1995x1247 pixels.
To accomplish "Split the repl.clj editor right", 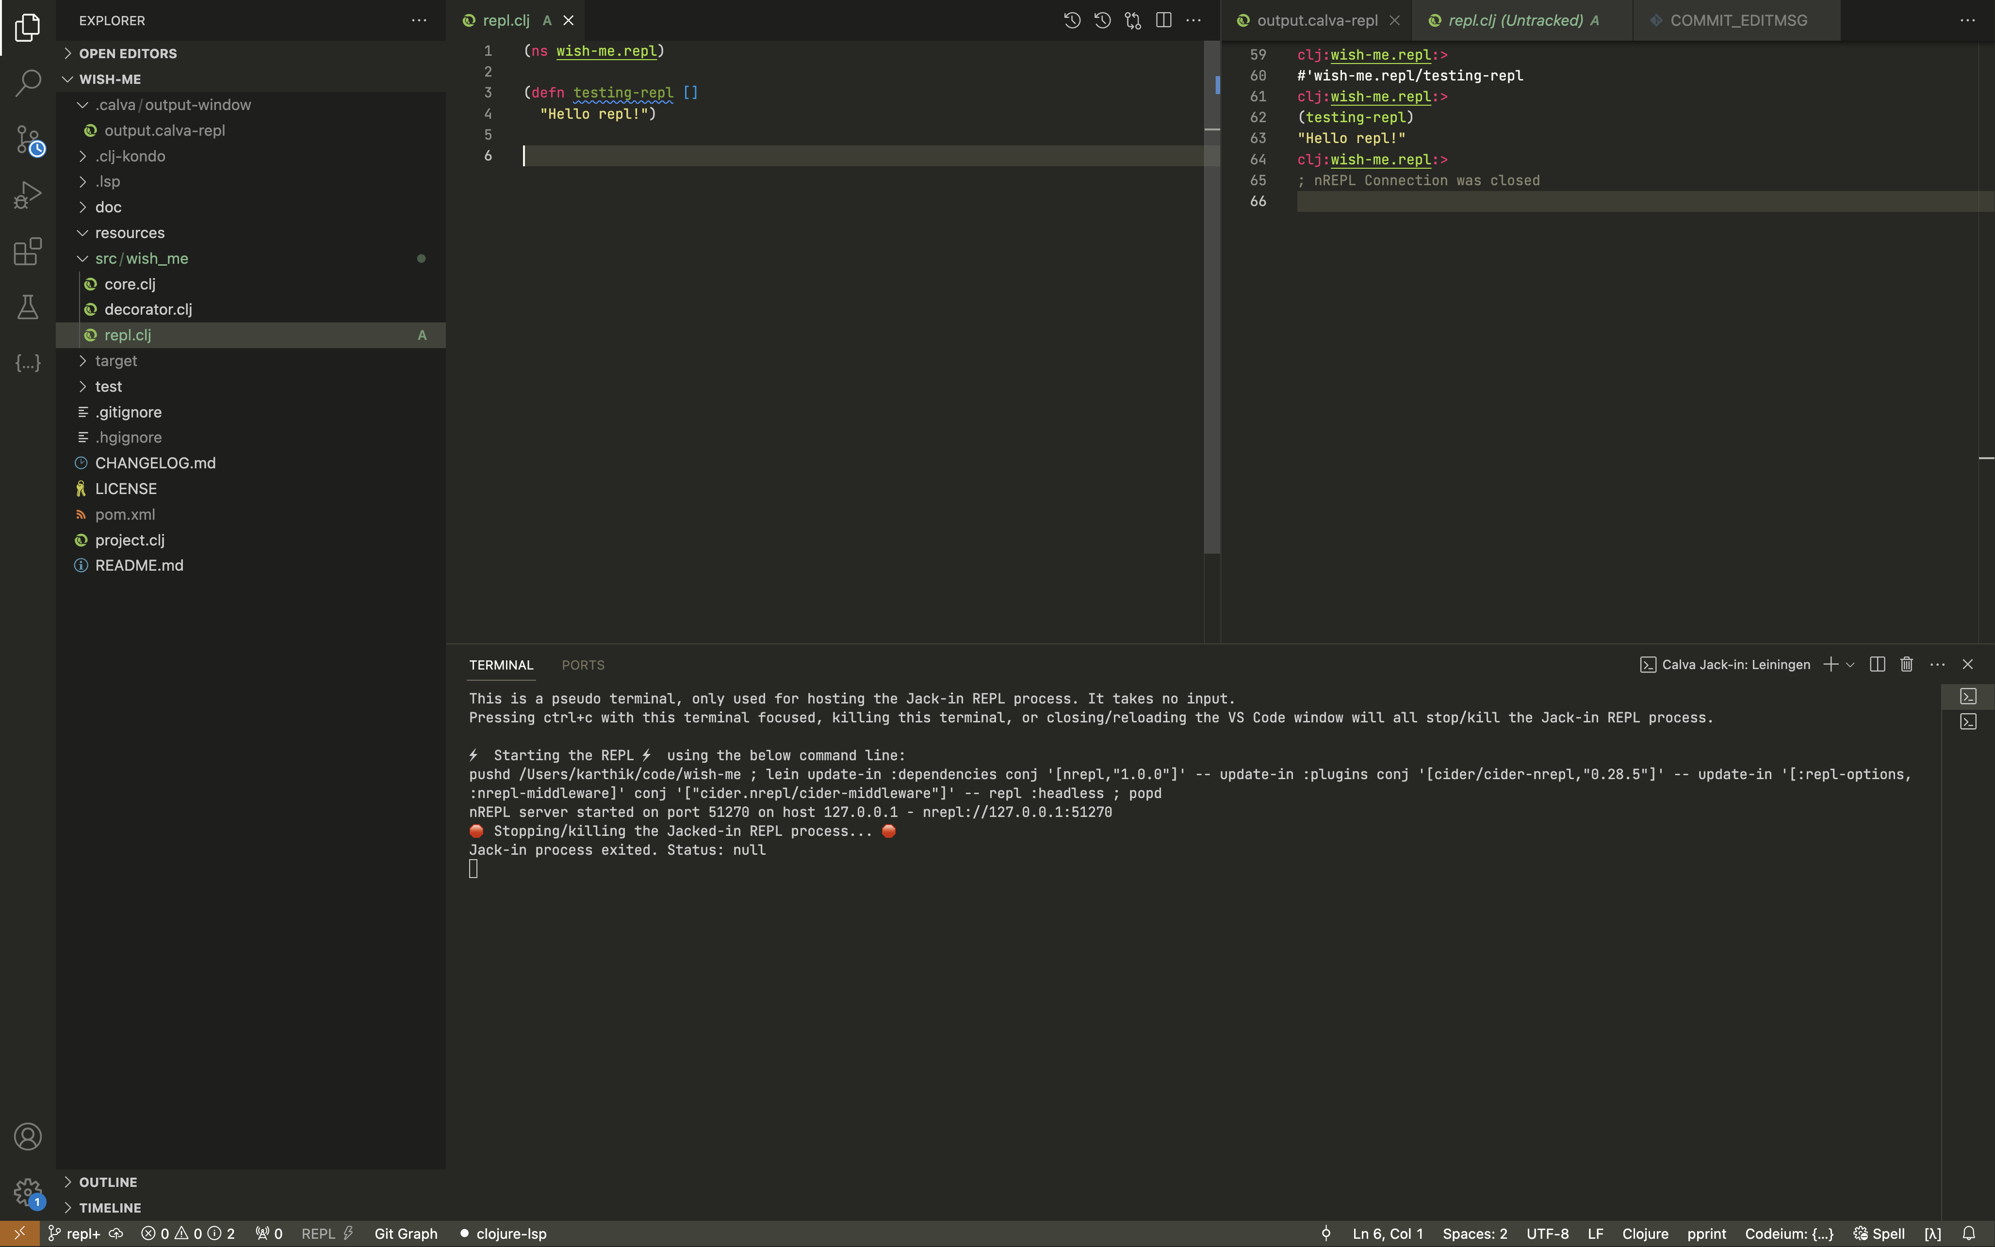I will pyautogui.click(x=1163, y=21).
